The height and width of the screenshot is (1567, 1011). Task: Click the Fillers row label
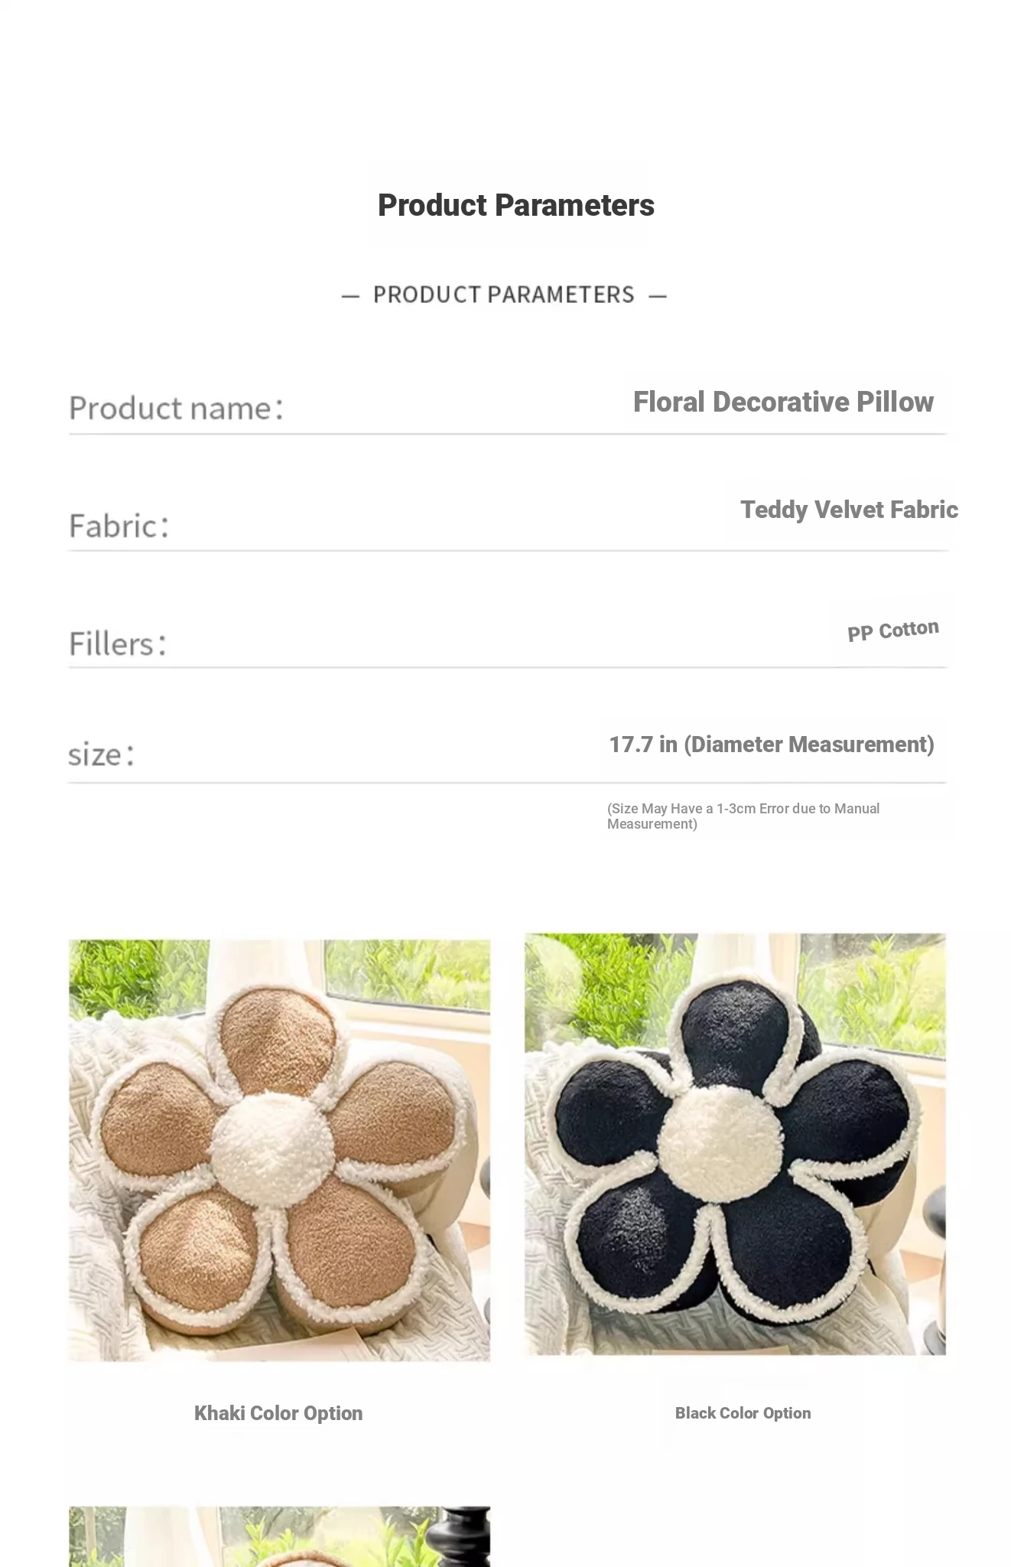click(118, 643)
